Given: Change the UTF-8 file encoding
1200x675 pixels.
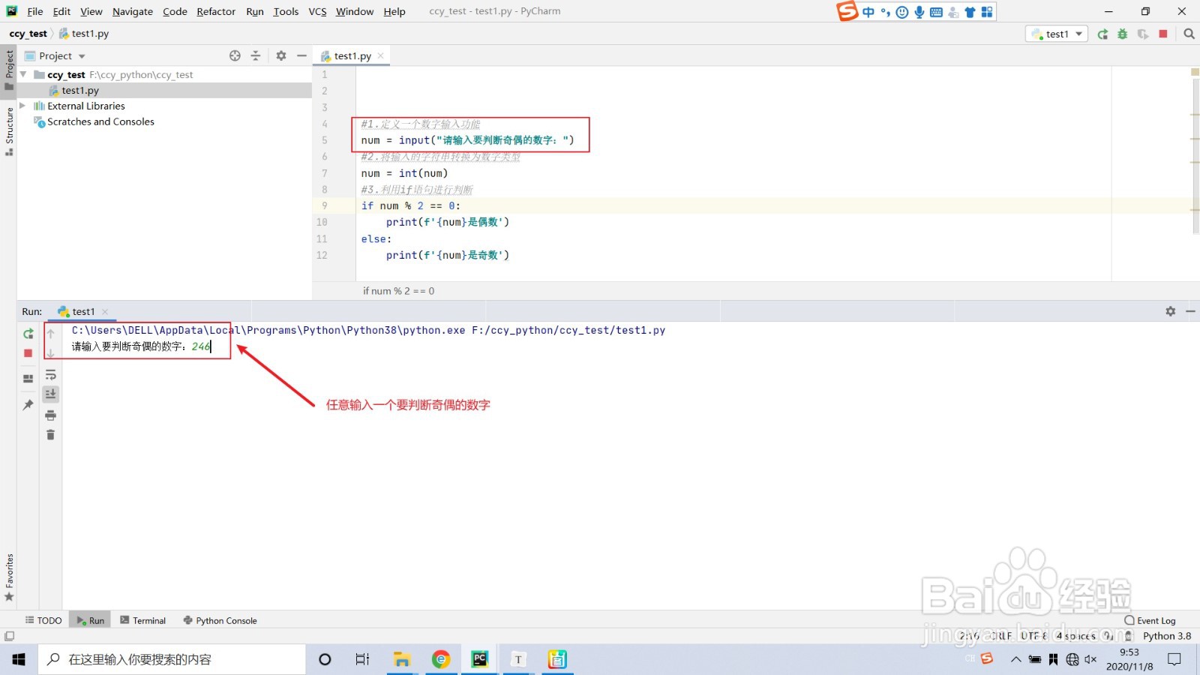Looking at the screenshot, I should [x=1033, y=636].
